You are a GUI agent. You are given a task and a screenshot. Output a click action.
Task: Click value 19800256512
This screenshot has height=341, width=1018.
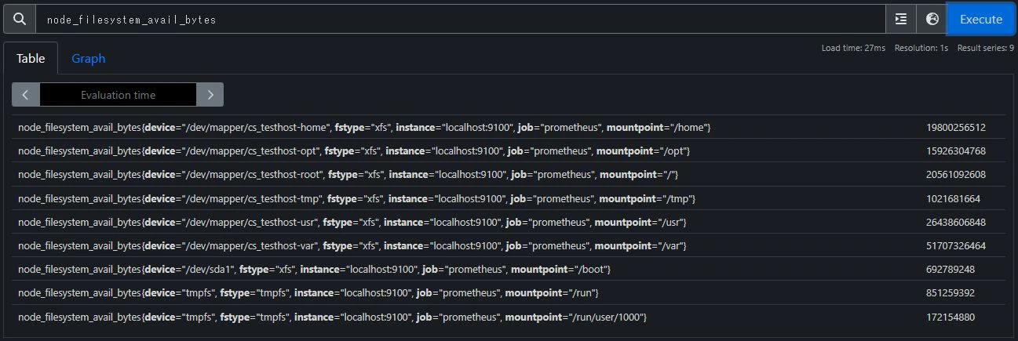(955, 127)
